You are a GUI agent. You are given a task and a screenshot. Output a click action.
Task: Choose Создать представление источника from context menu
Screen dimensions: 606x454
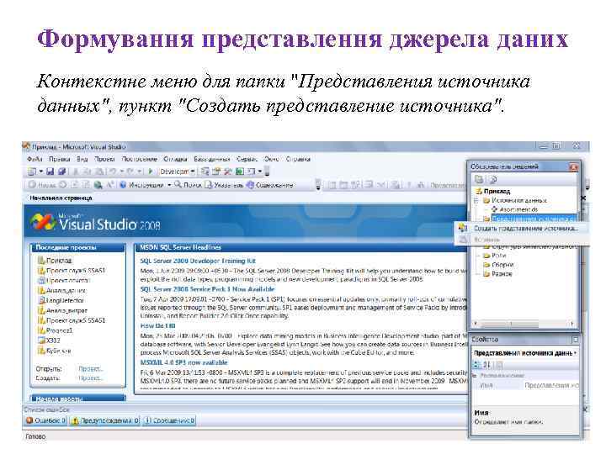522,229
